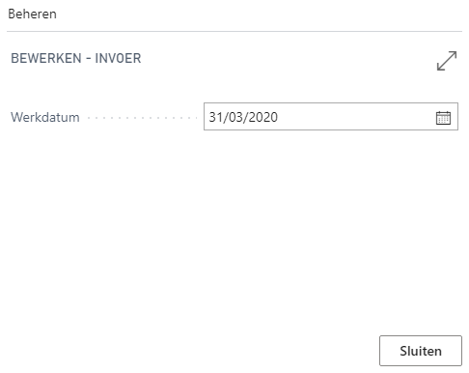Screen dimensions: 469x373
Task: Dismiss the work date page via Sluiten
Action: (x=421, y=351)
